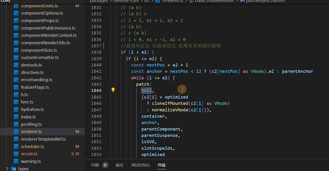Click TypeScript icon beside vnode.ts
Image resolution: width=329 pixels, height=171 pixels.
pos(16,154)
